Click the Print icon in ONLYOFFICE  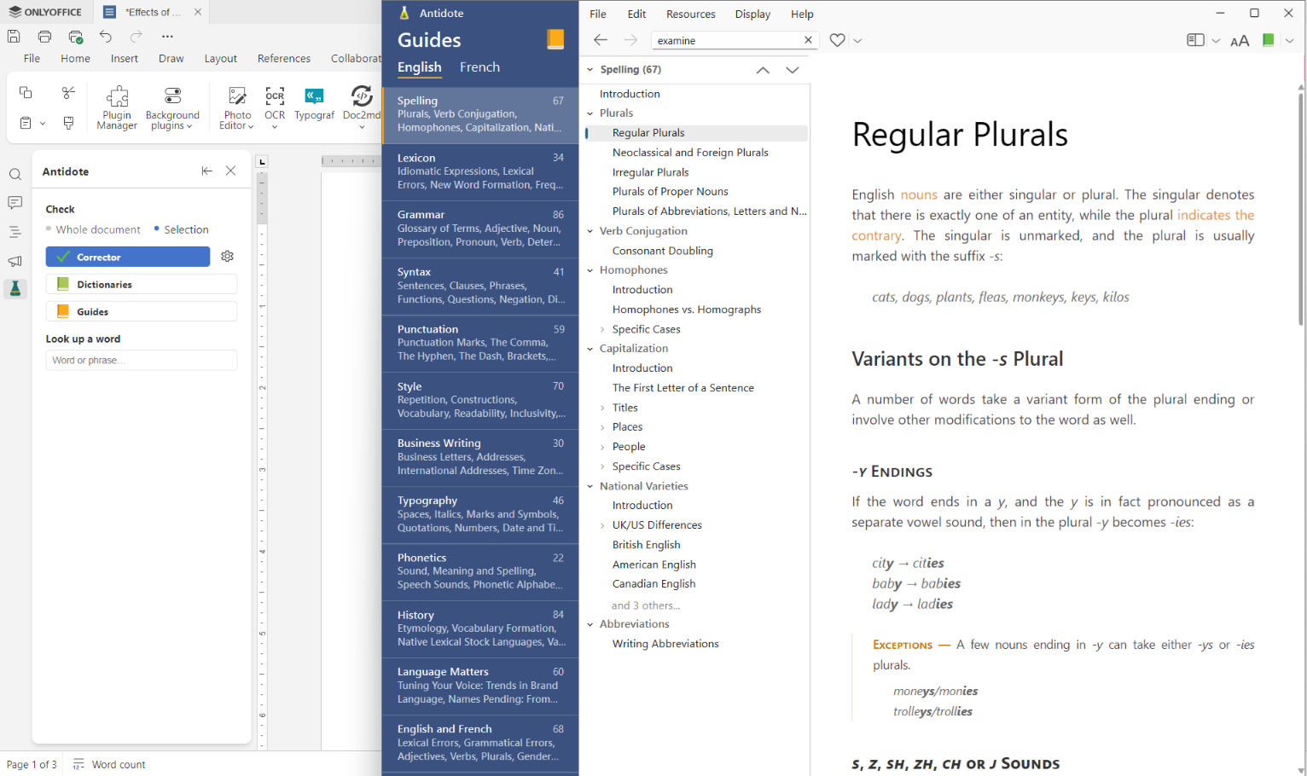[x=45, y=37]
